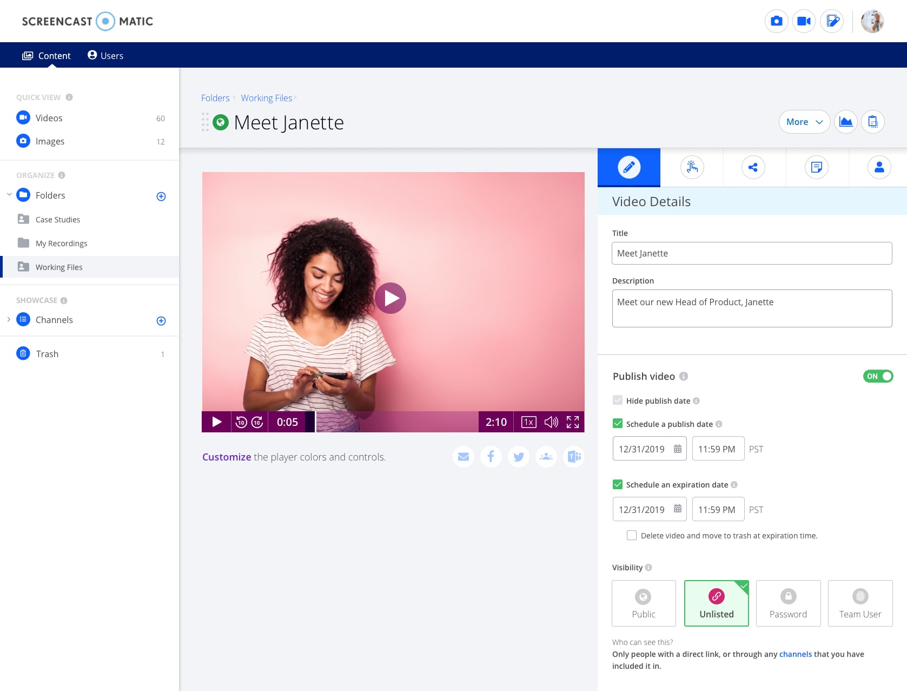Open the share tab
Screen dimensions: 907x691
pos(753,167)
